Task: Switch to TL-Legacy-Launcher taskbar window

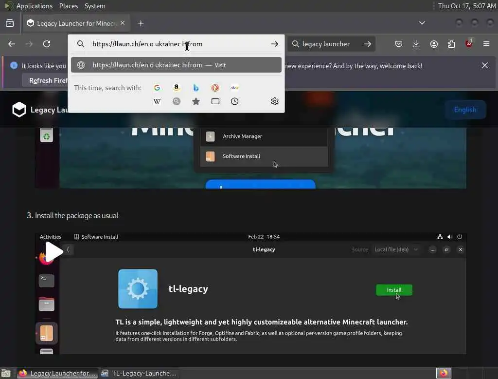Action: pyautogui.click(x=139, y=373)
